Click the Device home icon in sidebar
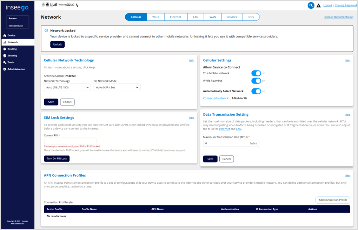 [x=5, y=35]
